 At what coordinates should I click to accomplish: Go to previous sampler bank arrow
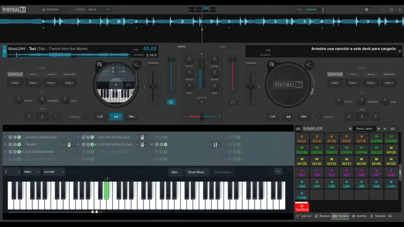tap(350, 129)
